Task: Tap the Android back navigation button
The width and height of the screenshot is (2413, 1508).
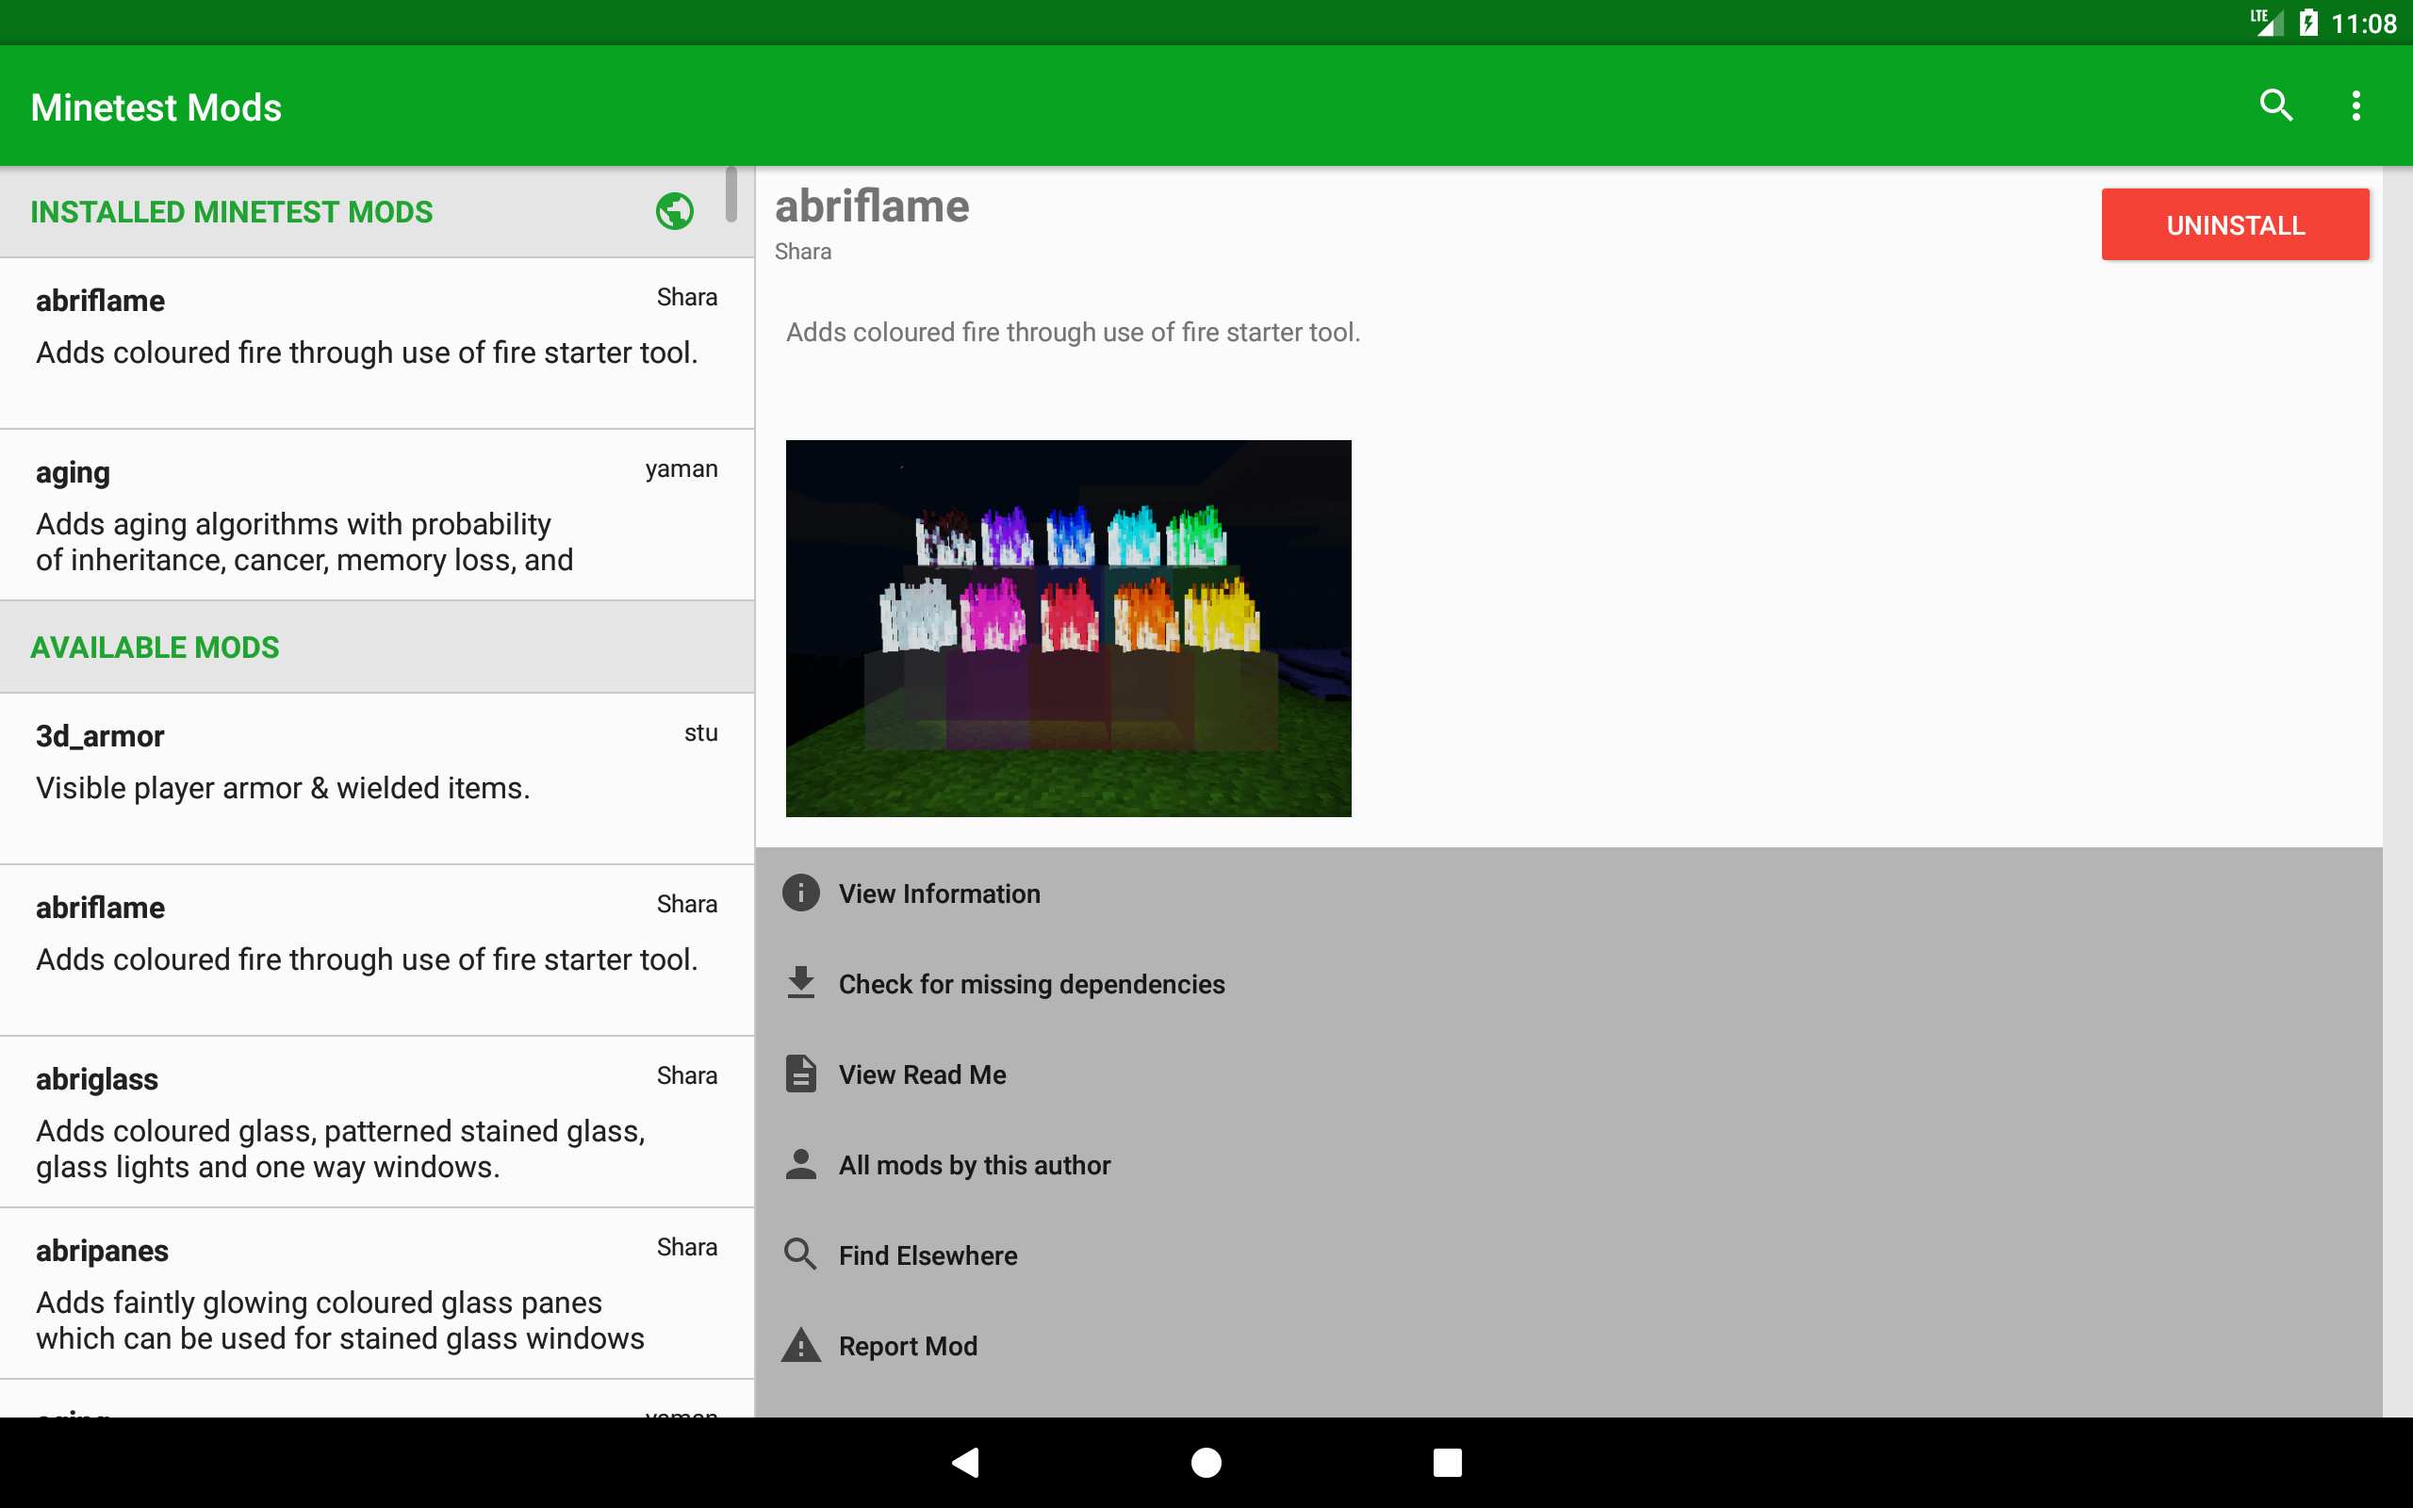Action: point(965,1463)
